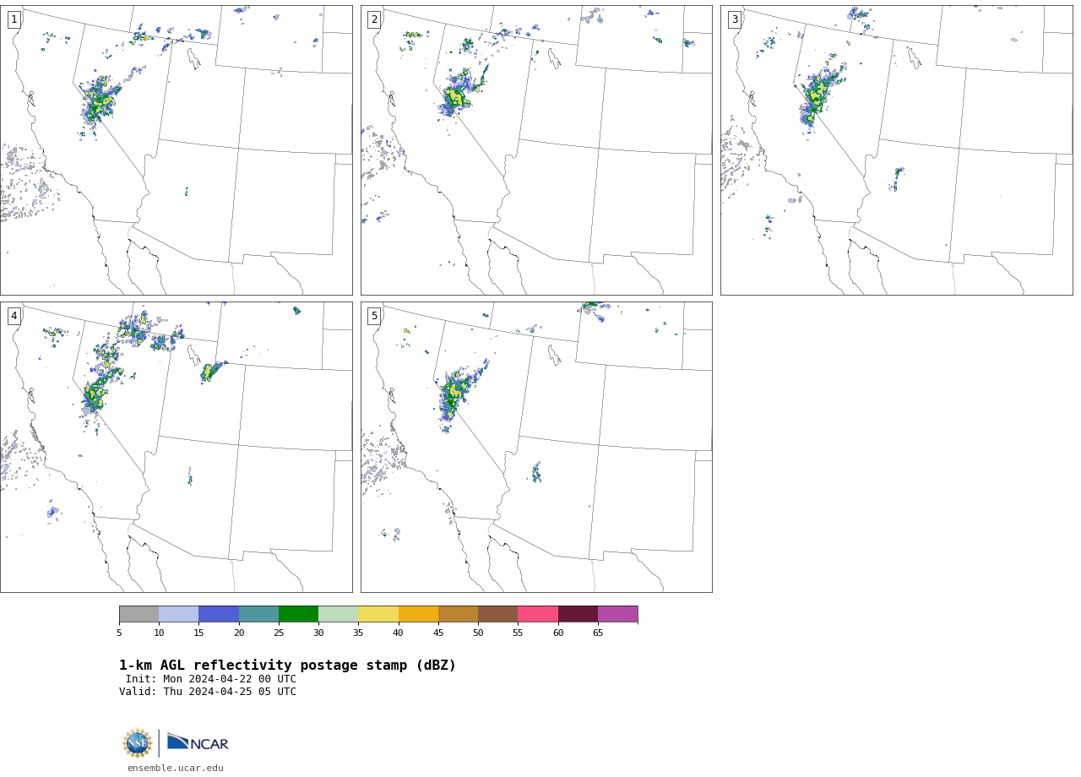Click the colorbar tick label 5
Viewport: 1081px width, 777px height.
coord(119,633)
